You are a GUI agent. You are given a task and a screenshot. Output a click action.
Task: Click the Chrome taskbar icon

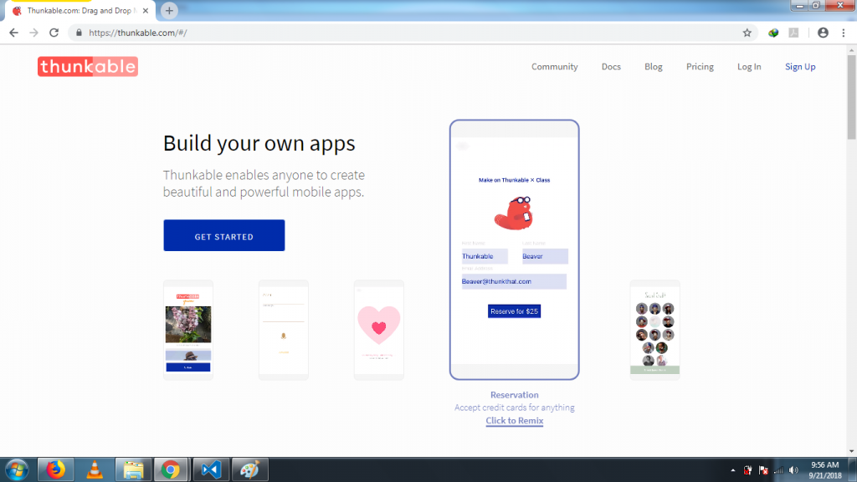coord(171,470)
